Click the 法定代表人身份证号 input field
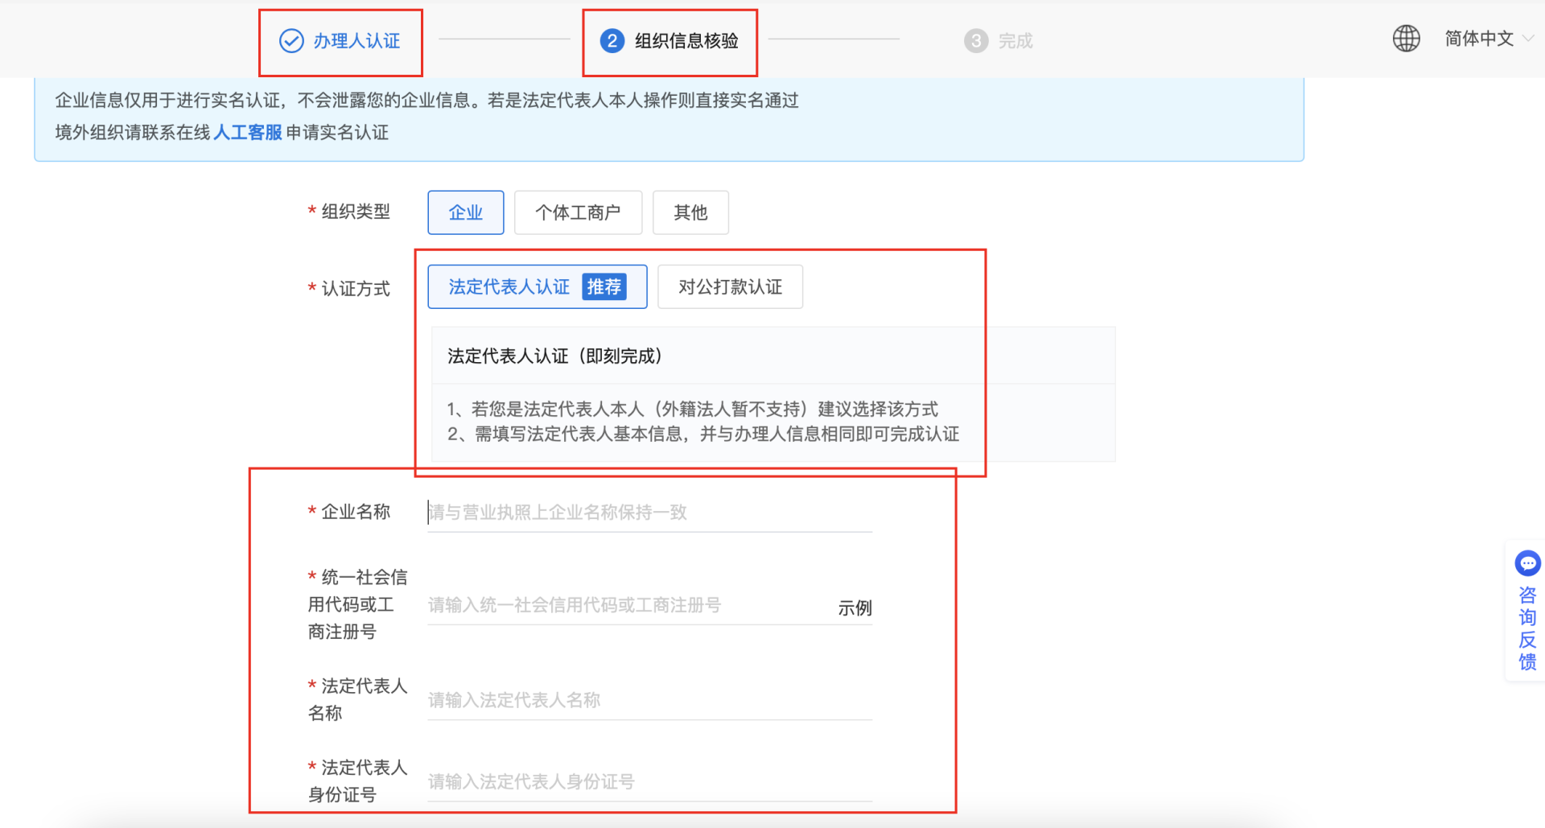The width and height of the screenshot is (1545, 828). [x=649, y=781]
